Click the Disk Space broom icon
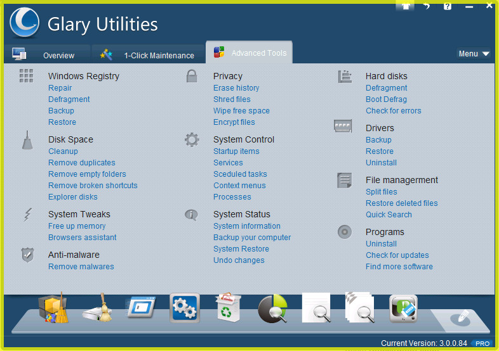This screenshot has height=351, width=499. (x=27, y=140)
